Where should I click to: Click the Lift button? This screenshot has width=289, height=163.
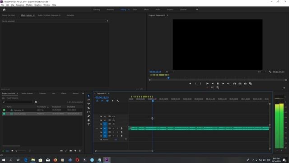click(x=235, y=83)
